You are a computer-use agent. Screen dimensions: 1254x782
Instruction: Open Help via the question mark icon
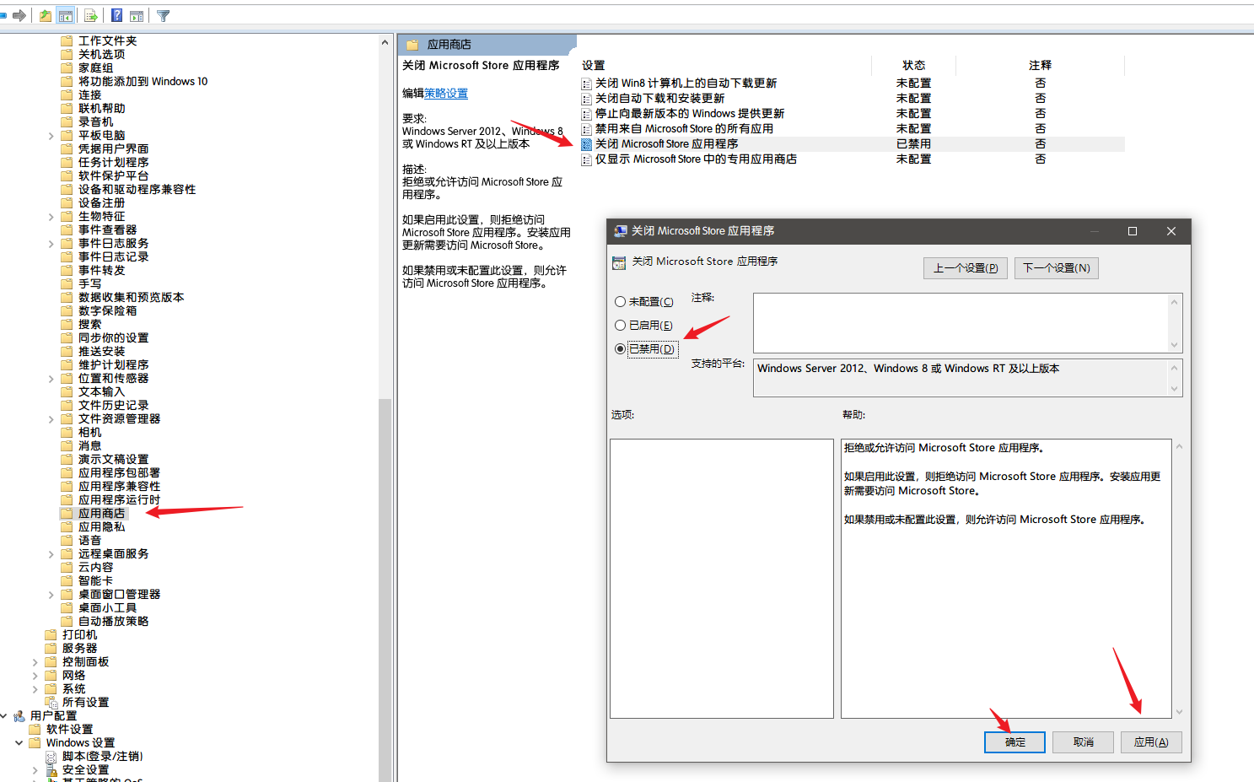(x=116, y=14)
